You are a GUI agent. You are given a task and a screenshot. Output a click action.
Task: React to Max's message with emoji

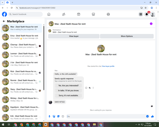[86, 88]
